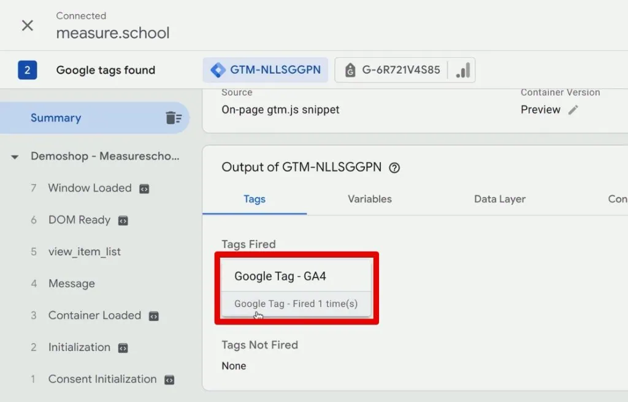The image size is (628, 402).
Task: Collapse the Demoshop - Measureschool event group
Action: coord(14,157)
